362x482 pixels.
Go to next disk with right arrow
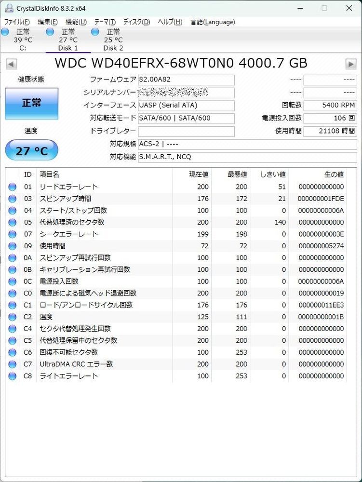351,64
